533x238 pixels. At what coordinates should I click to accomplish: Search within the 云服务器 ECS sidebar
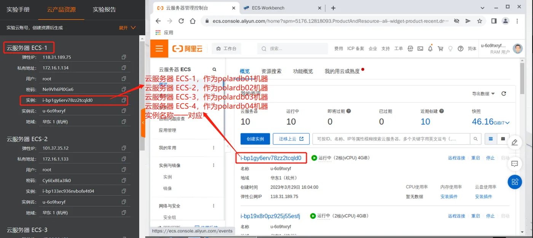point(214,69)
